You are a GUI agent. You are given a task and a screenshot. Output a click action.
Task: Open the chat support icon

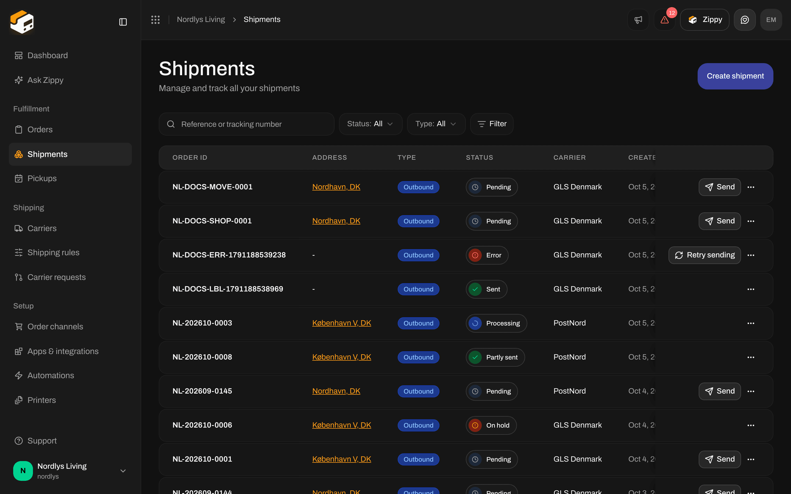pyautogui.click(x=745, y=19)
